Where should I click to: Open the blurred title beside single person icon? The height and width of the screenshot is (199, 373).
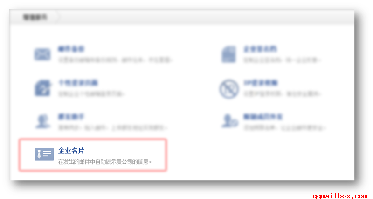(71, 116)
